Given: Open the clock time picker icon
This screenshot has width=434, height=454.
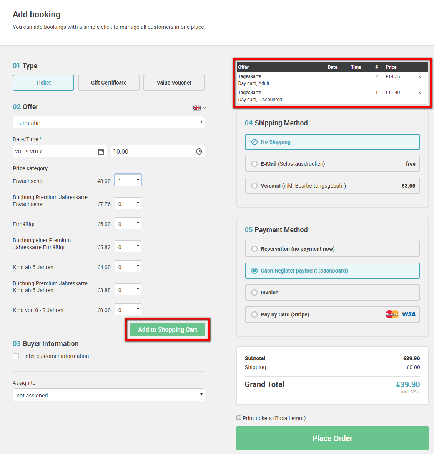Looking at the screenshot, I should 199,151.
